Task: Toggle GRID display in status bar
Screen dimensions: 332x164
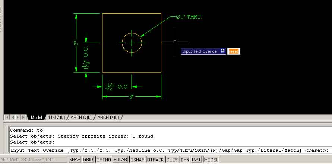Action: (x=88, y=159)
